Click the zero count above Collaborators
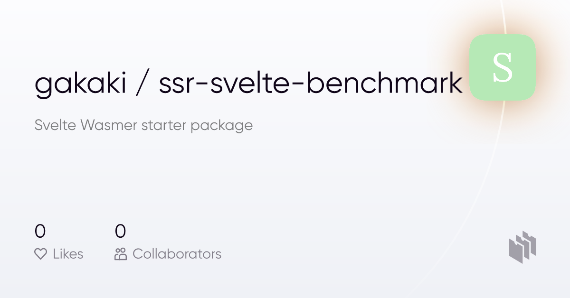570x298 pixels. click(x=121, y=232)
